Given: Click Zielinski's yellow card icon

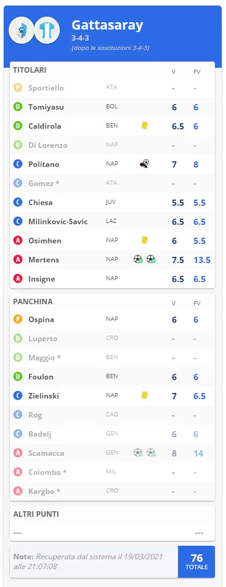Looking at the screenshot, I should pos(145,395).
